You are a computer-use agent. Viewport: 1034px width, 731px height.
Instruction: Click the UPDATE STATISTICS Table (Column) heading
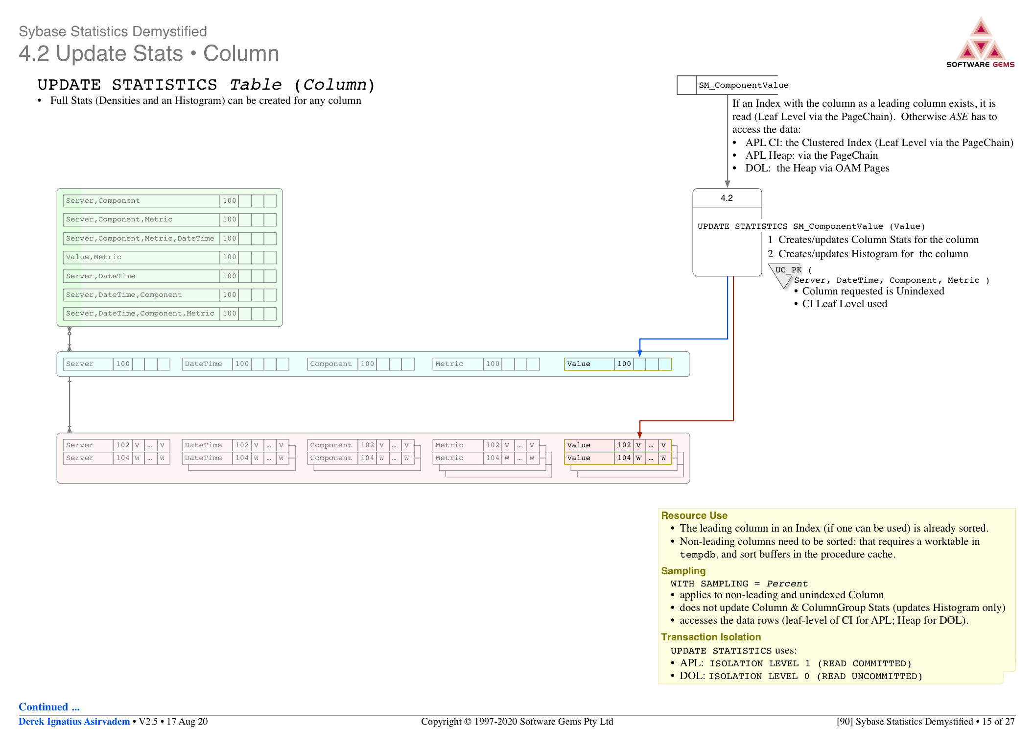pyautogui.click(x=206, y=85)
